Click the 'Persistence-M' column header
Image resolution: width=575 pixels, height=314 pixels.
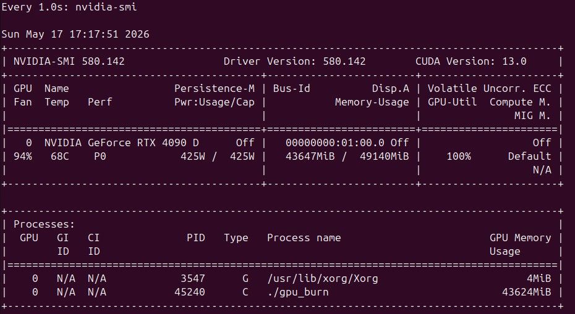(x=215, y=89)
